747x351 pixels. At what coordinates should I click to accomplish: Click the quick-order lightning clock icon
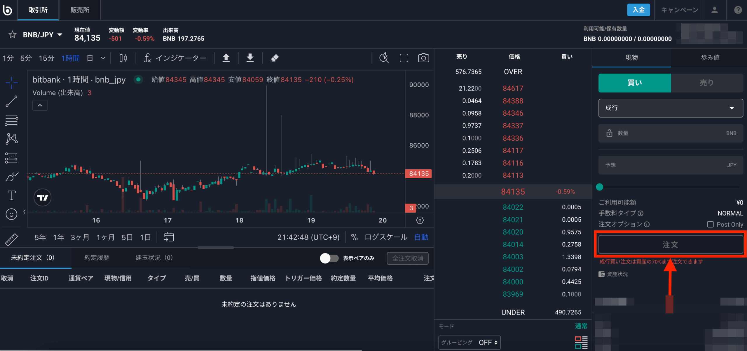(x=384, y=58)
